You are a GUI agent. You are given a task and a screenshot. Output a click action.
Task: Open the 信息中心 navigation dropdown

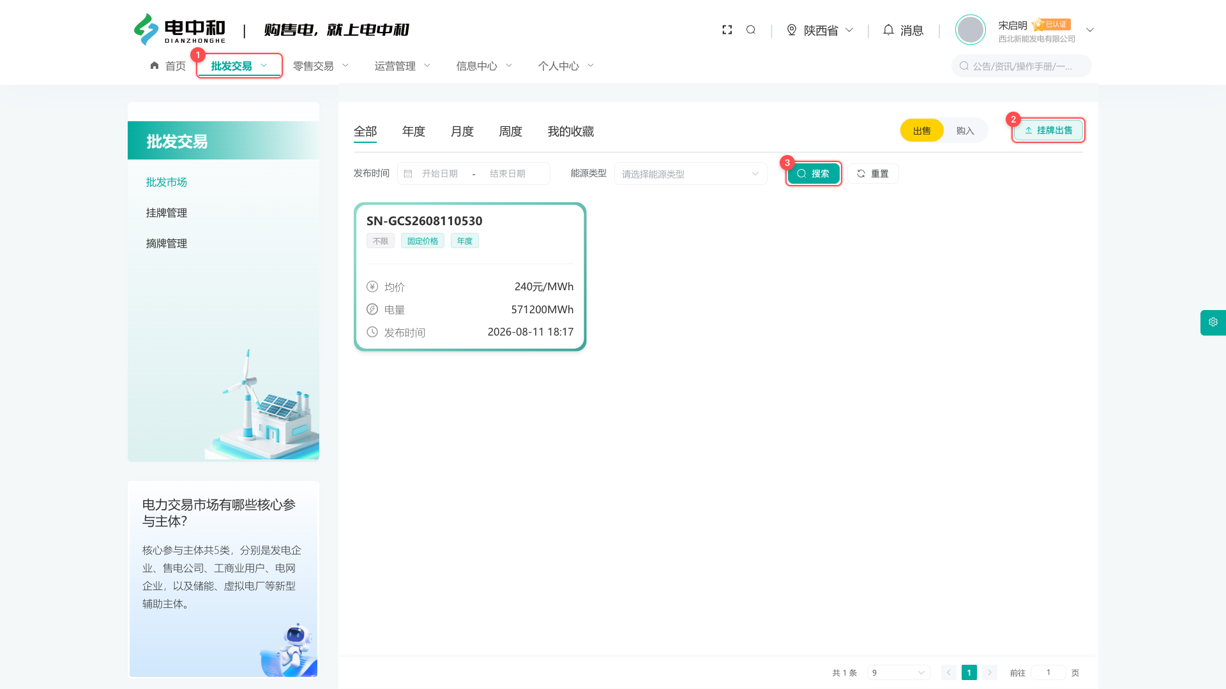[485, 66]
